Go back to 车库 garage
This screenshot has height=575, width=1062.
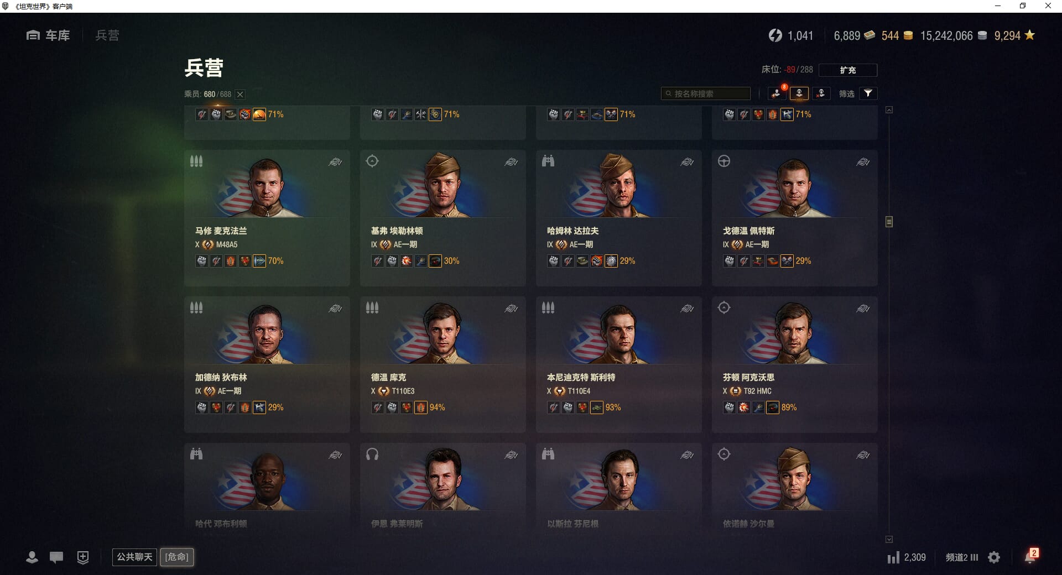click(48, 35)
